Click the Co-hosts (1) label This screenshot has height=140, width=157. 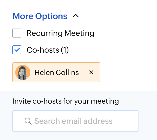point(48,50)
